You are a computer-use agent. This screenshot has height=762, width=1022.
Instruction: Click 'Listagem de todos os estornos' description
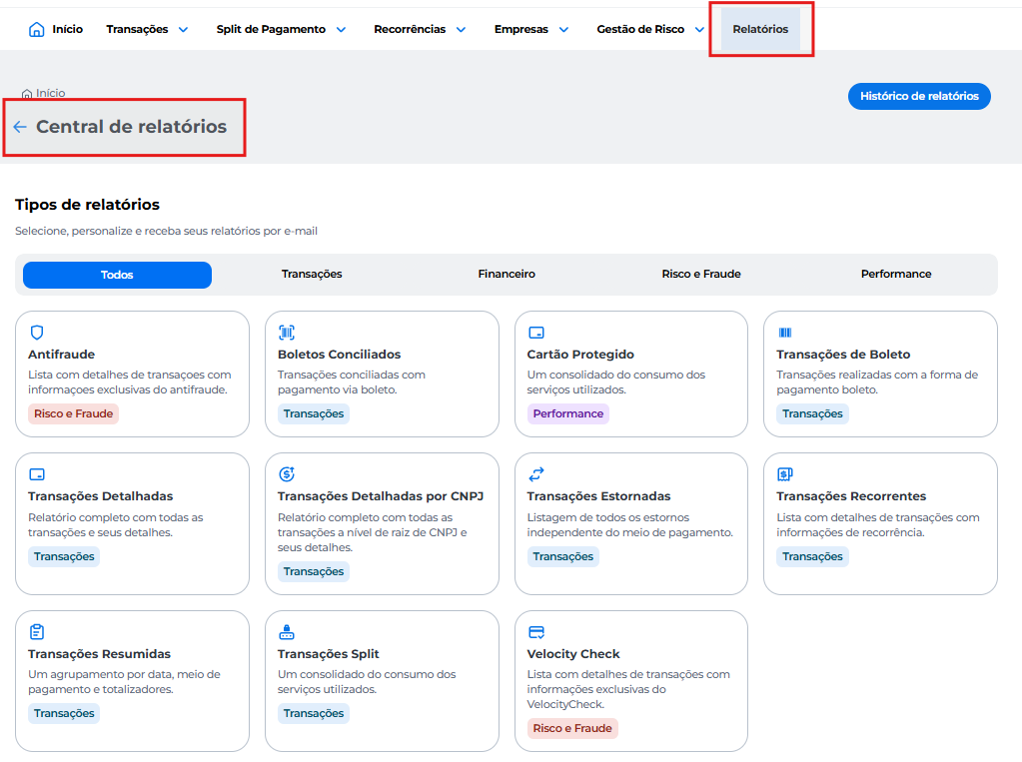pyautogui.click(x=629, y=524)
